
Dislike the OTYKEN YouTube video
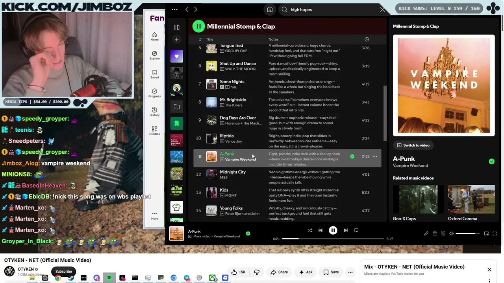257,272
